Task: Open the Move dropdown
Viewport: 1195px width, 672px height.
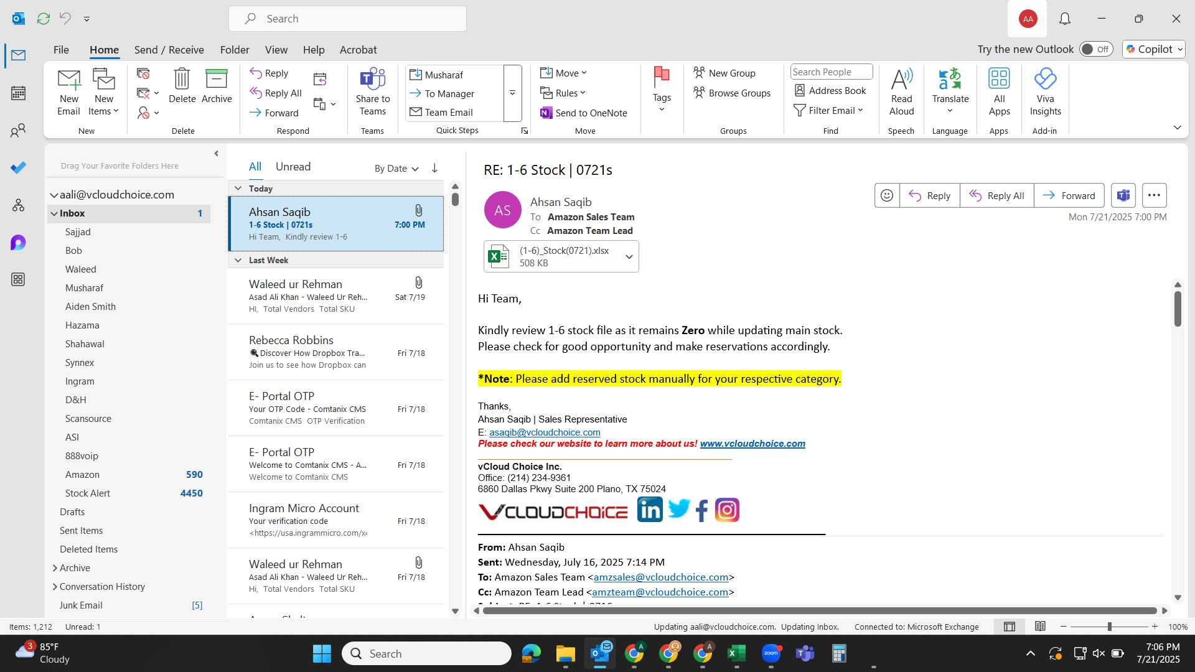Action: click(564, 73)
